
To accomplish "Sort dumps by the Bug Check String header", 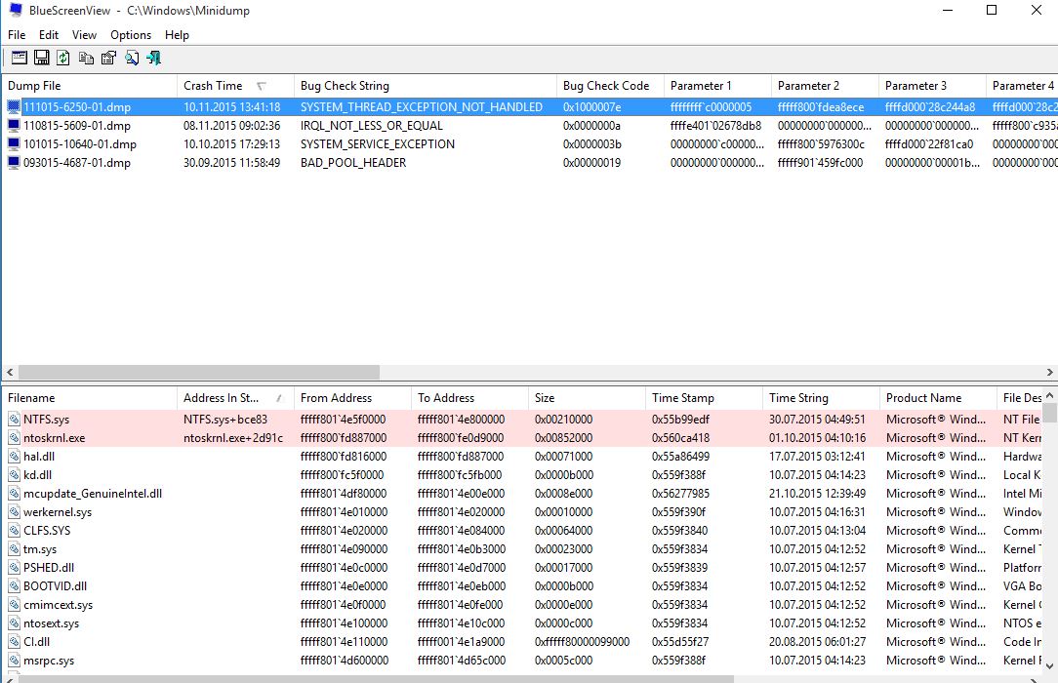I will 426,86.
